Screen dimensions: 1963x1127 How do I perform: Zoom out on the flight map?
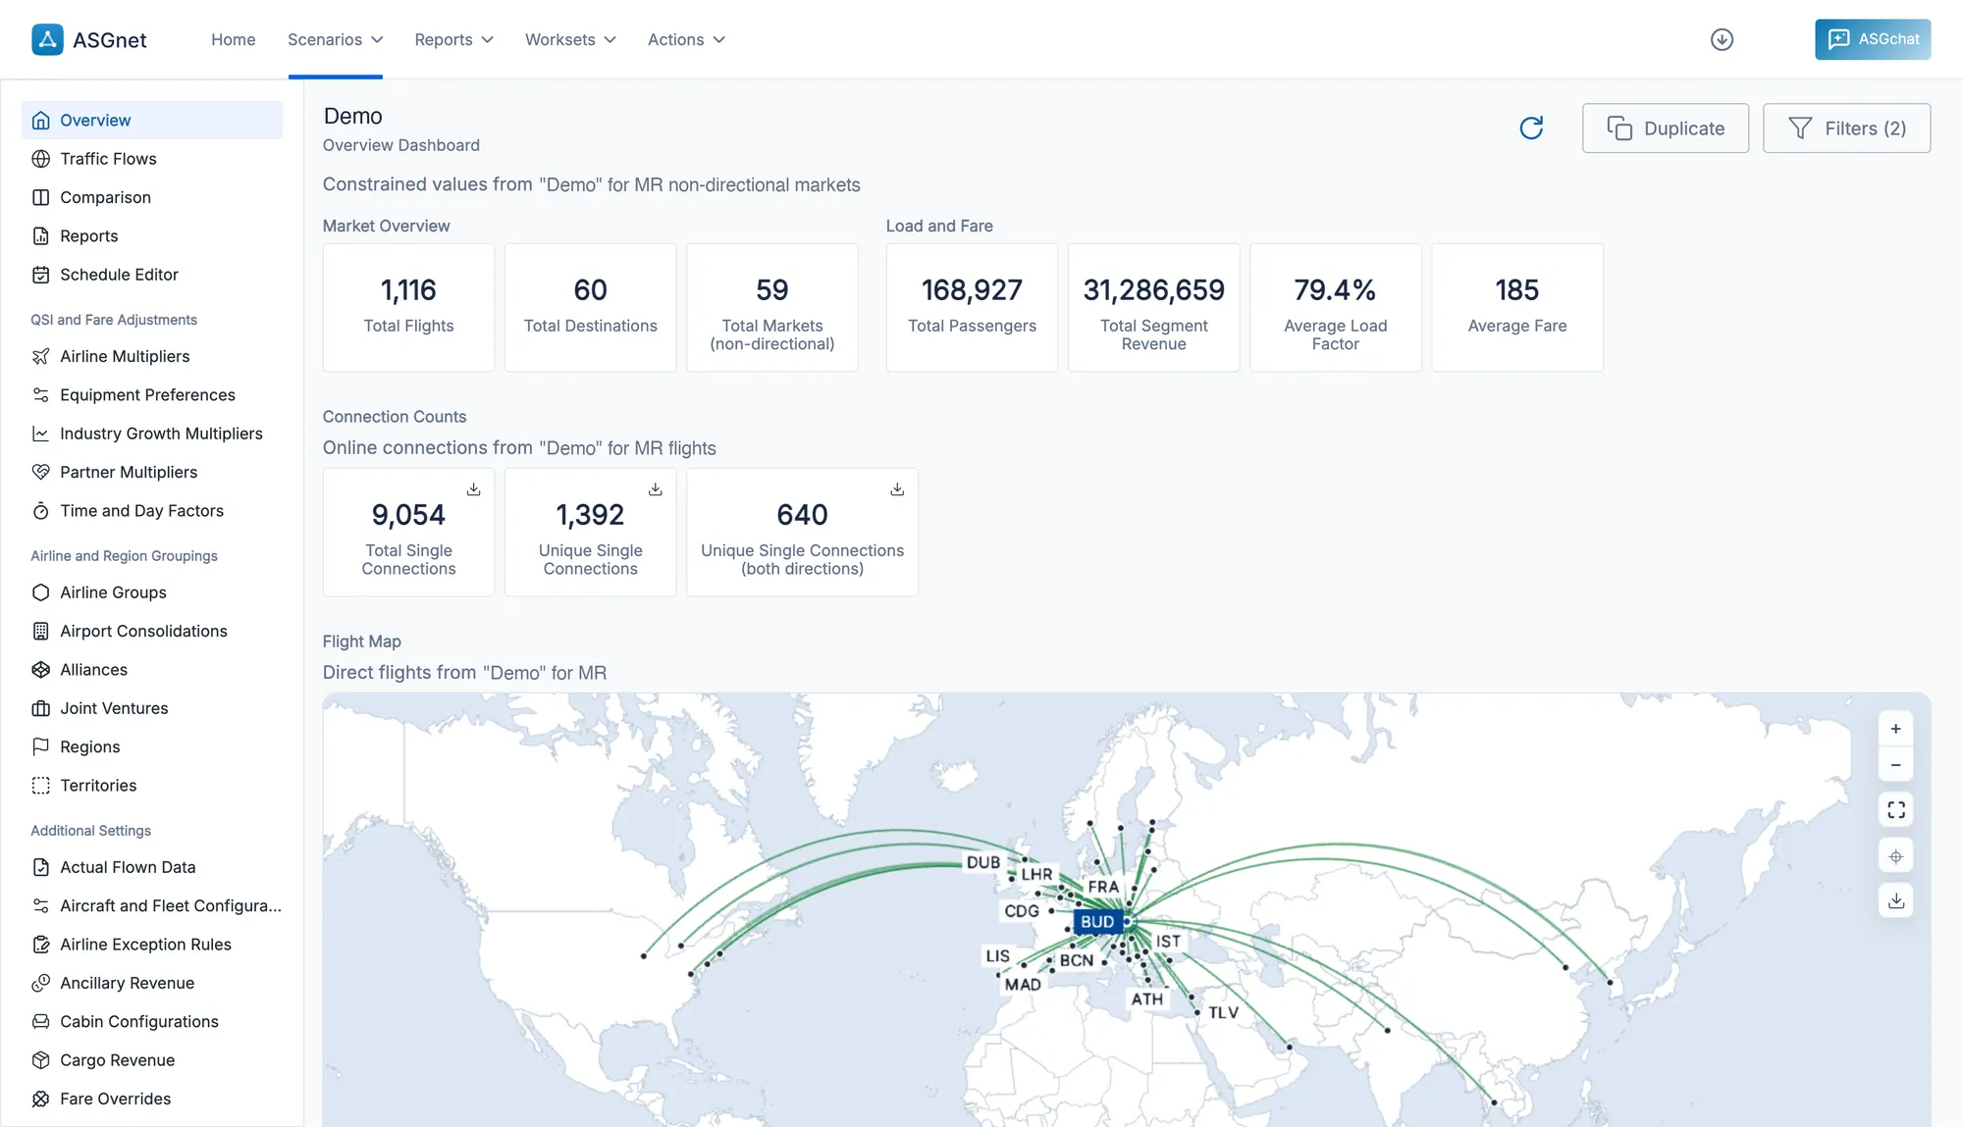click(x=1895, y=765)
